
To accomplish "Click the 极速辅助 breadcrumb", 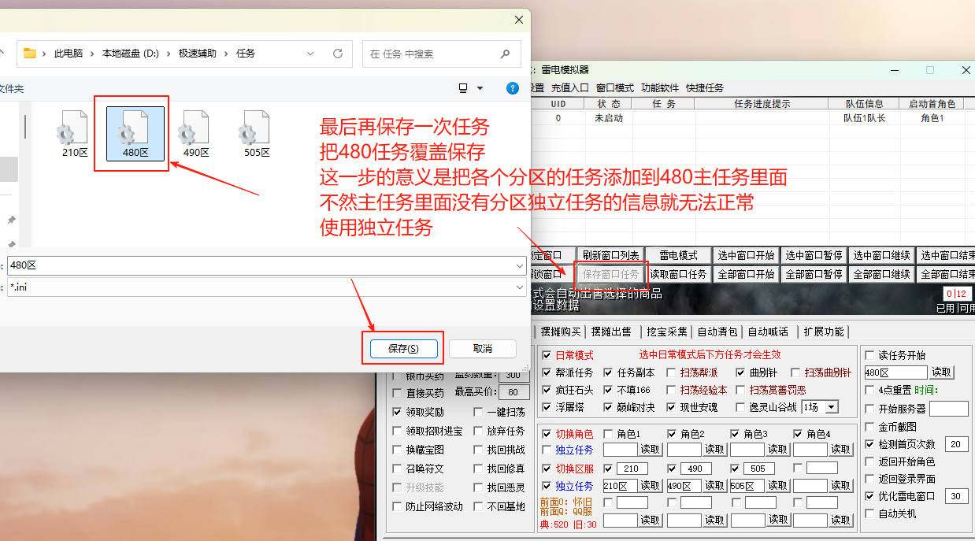I will [198, 54].
